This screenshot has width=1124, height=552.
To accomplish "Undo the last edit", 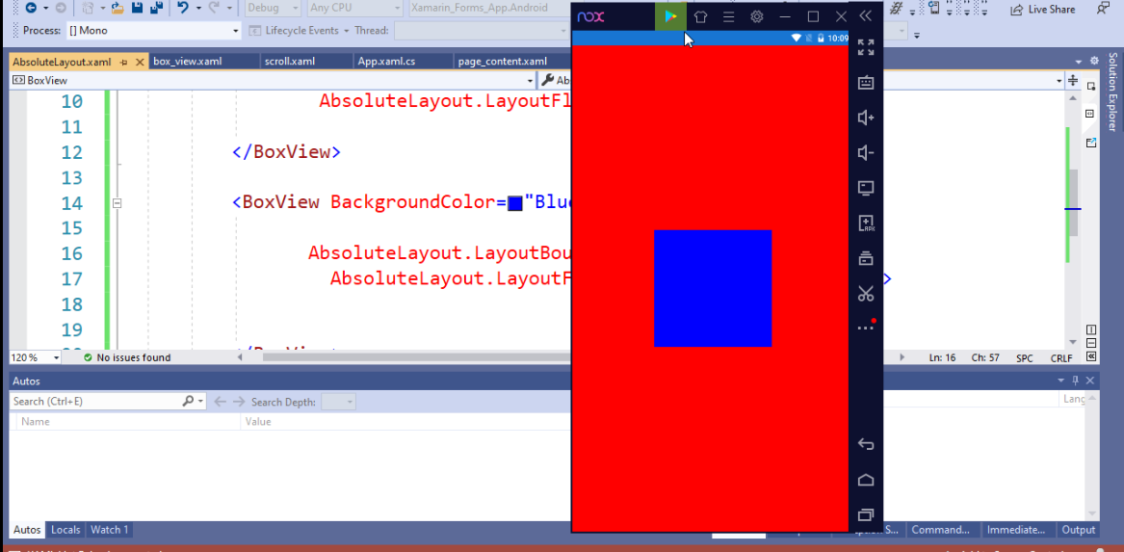I will tap(183, 9).
